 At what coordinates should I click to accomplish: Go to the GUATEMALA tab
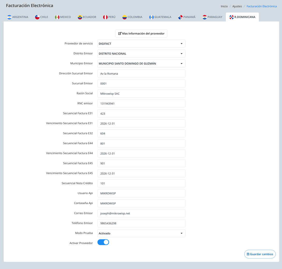[x=160, y=17]
